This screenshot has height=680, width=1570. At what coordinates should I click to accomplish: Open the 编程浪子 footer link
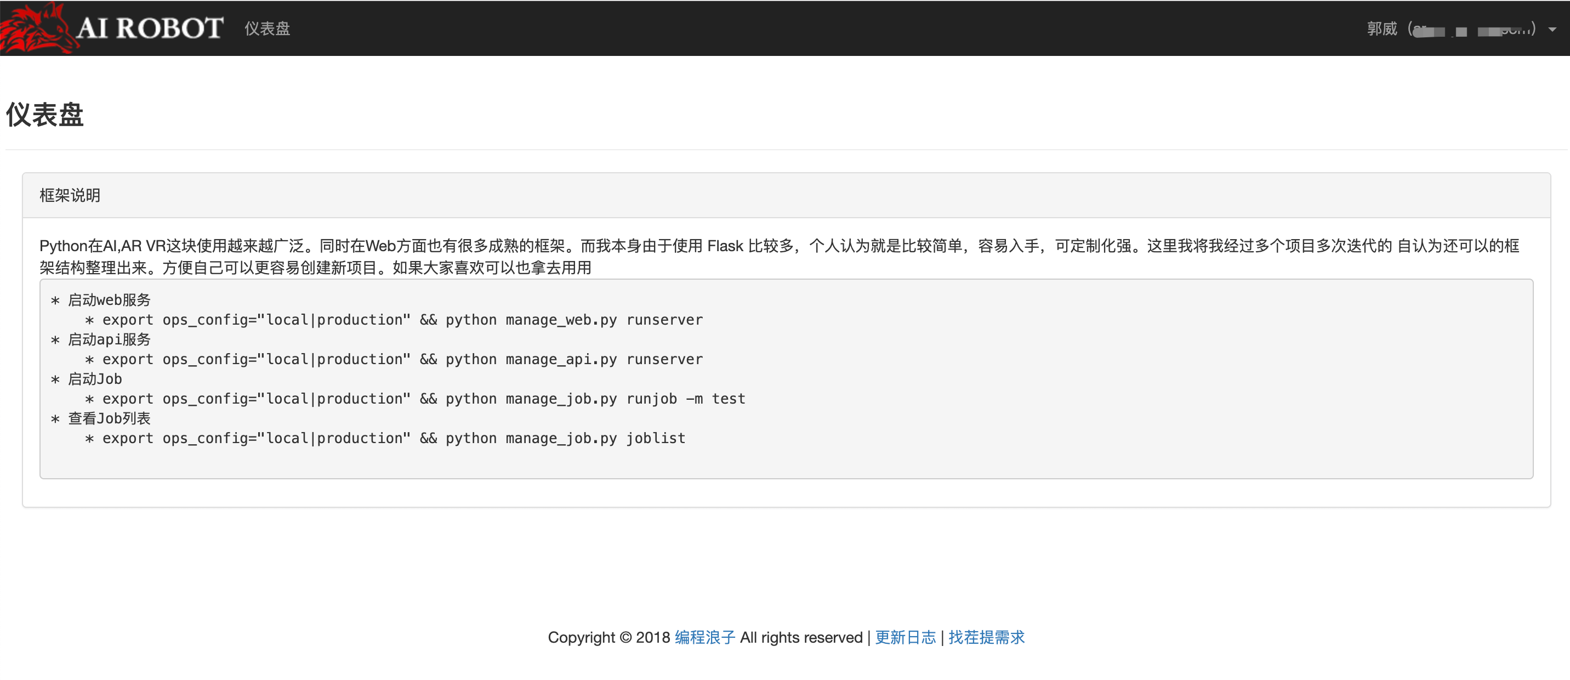(x=704, y=637)
